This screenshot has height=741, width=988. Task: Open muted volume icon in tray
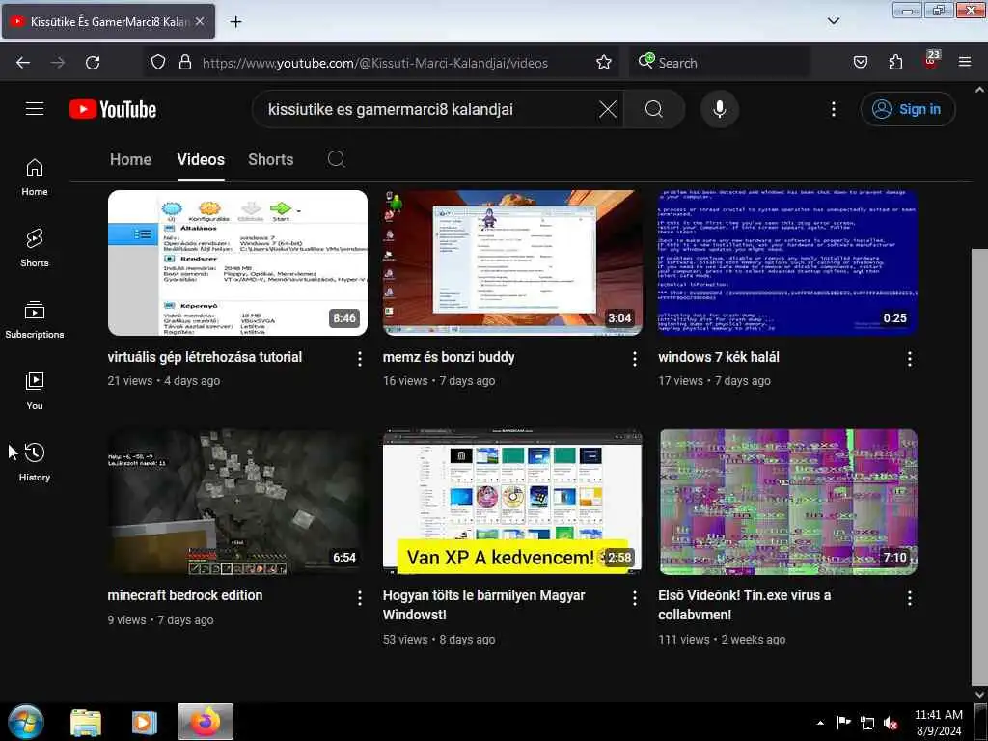[891, 723]
